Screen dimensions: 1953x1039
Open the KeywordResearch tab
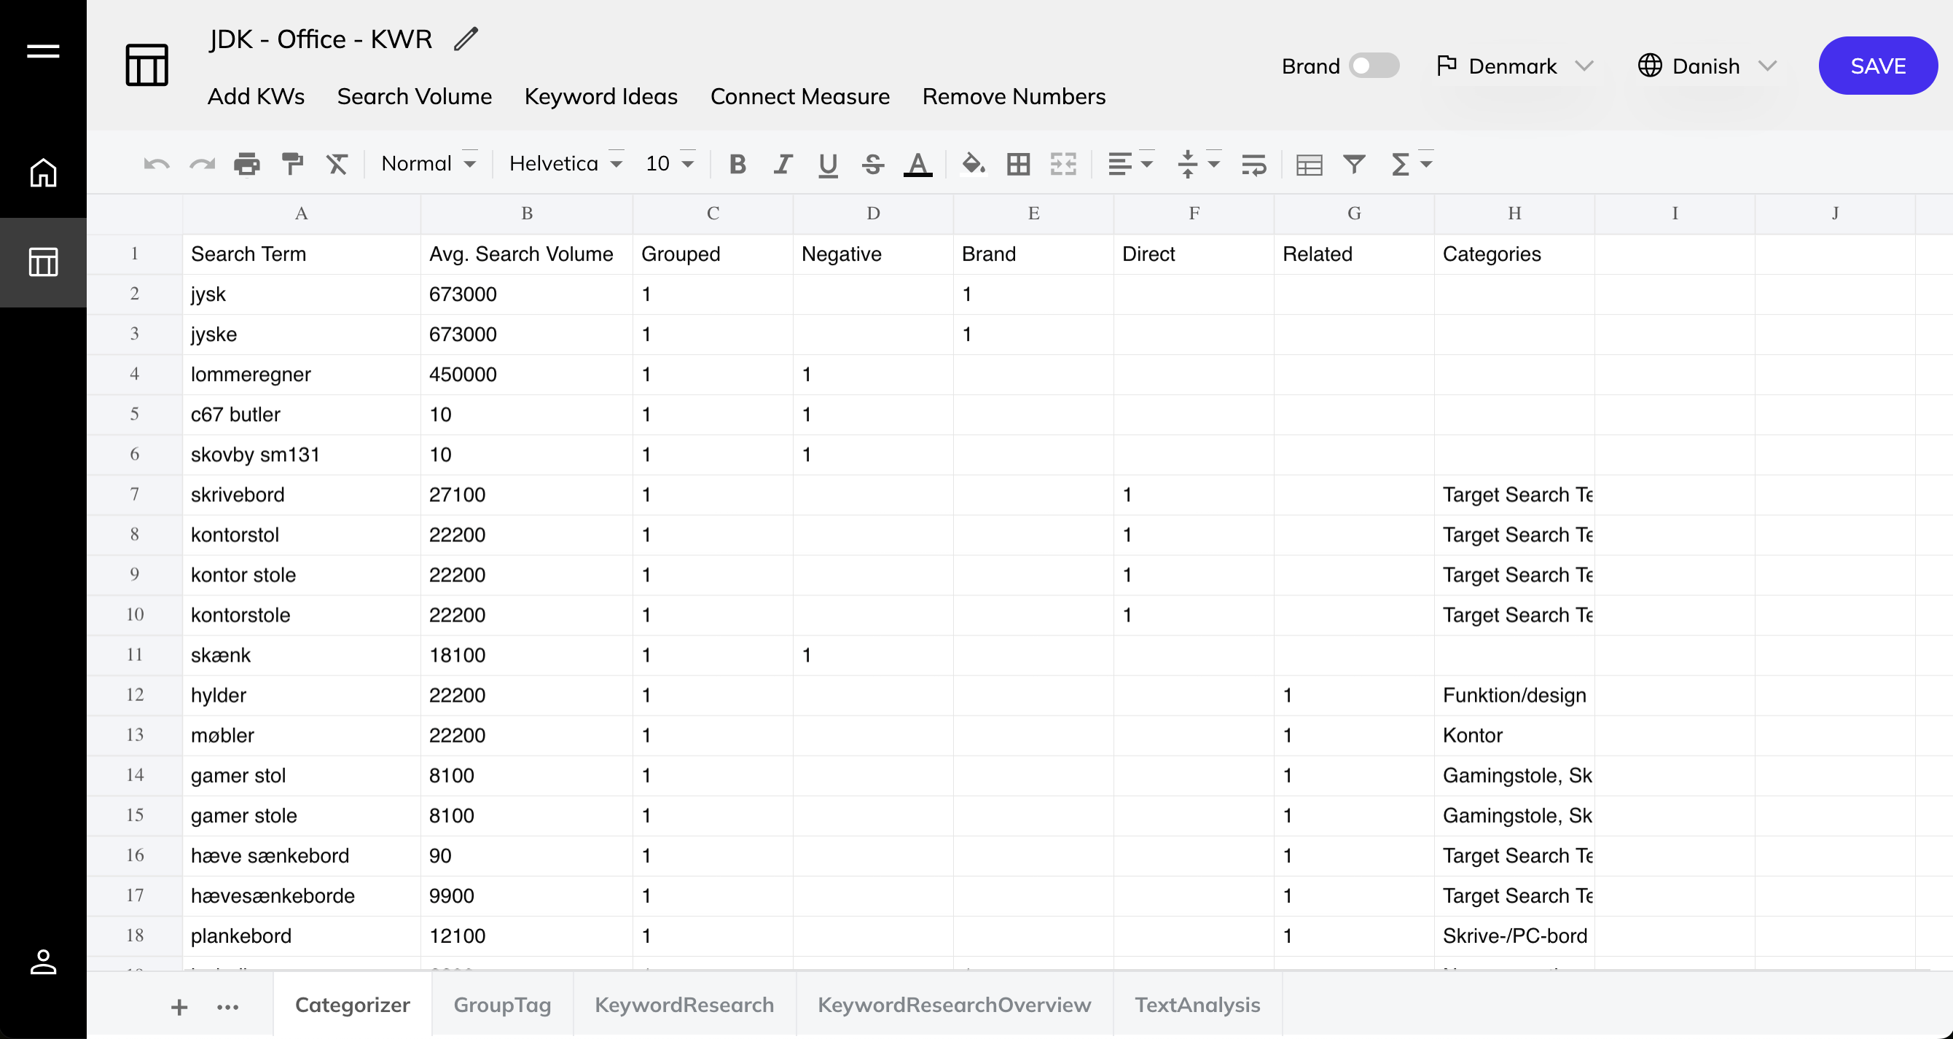pos(684,1004)
